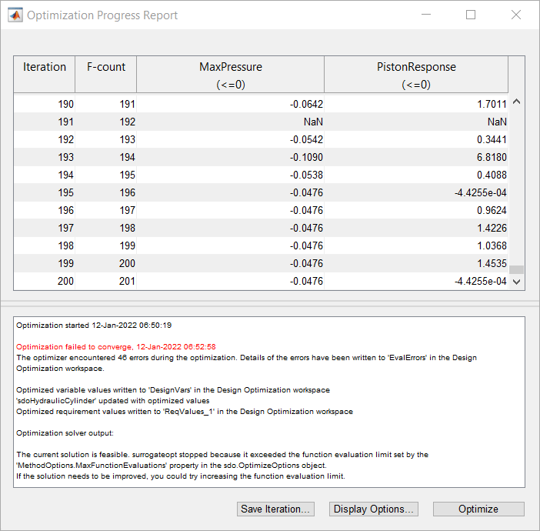Click MaxPressure value -0.0538
The image size is (540, 531).
(x=231, y=175)
